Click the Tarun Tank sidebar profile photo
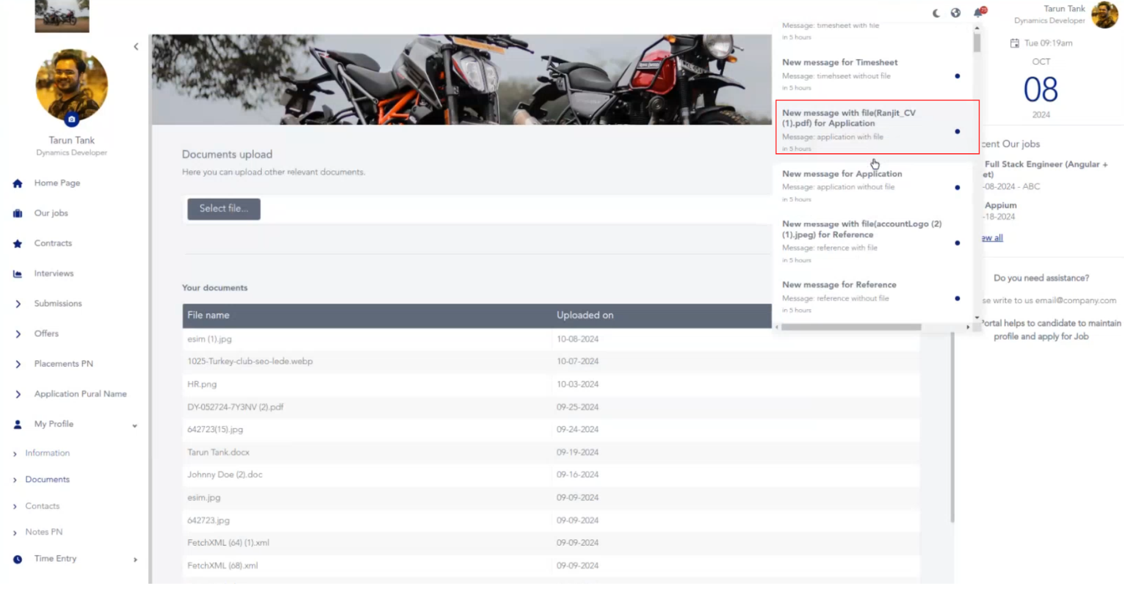 coord(71,85)
